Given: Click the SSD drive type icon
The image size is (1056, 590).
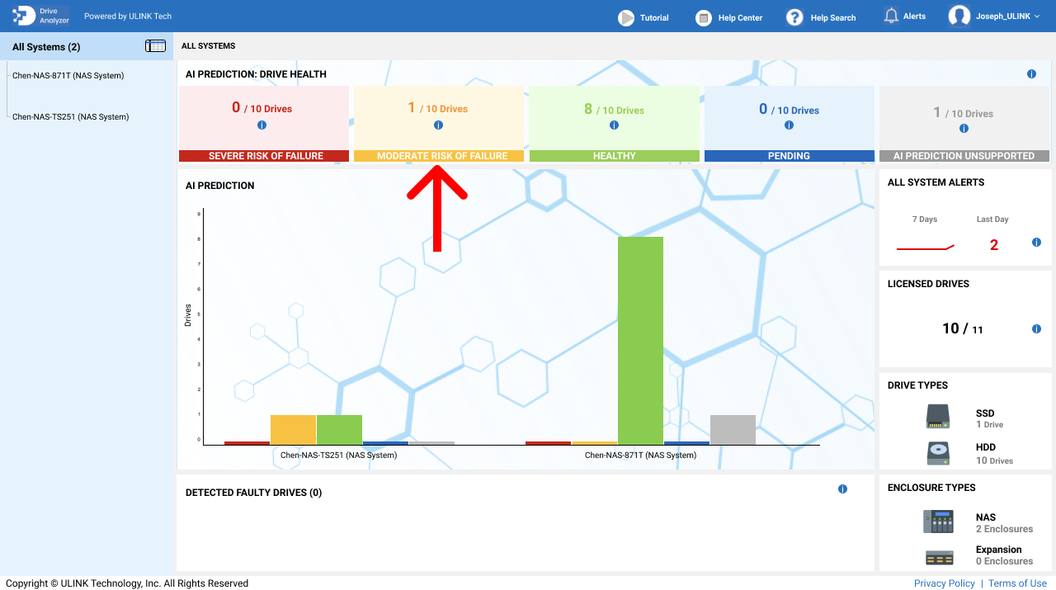Looking at the screenshot, I should pyautogui.click(x=938, y=417).
